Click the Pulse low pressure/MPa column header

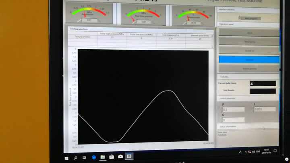coord(141,35)
